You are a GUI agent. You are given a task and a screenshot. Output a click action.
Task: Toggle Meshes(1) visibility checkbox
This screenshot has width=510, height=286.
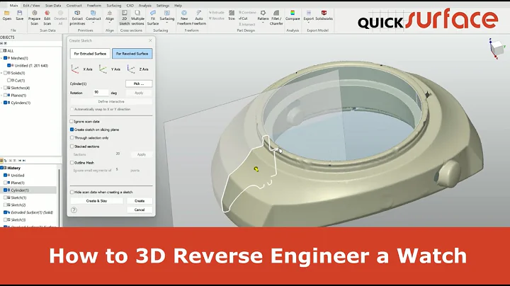click(x=5, y=58)
